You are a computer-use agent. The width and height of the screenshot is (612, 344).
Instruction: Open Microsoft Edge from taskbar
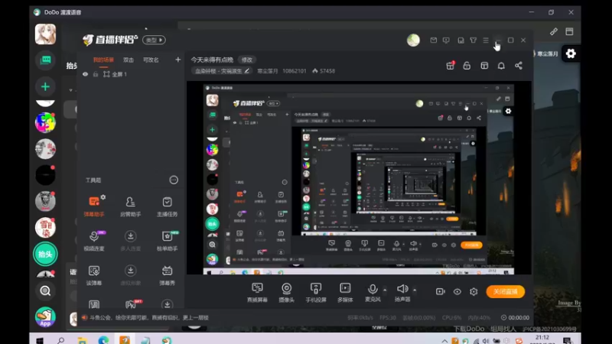tap(103, 340)
